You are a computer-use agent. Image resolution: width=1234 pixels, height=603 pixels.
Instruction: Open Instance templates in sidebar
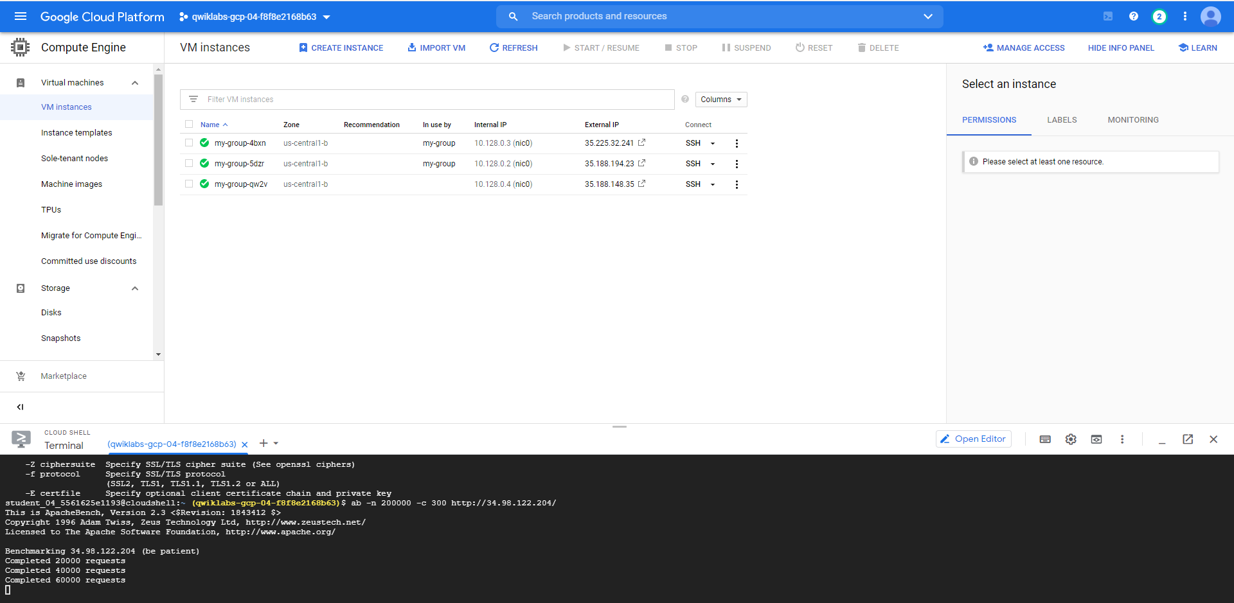click(x=76, y=133)
